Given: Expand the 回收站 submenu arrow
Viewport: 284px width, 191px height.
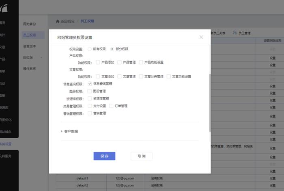Looking at the screenshot, I should click(41, 57).
